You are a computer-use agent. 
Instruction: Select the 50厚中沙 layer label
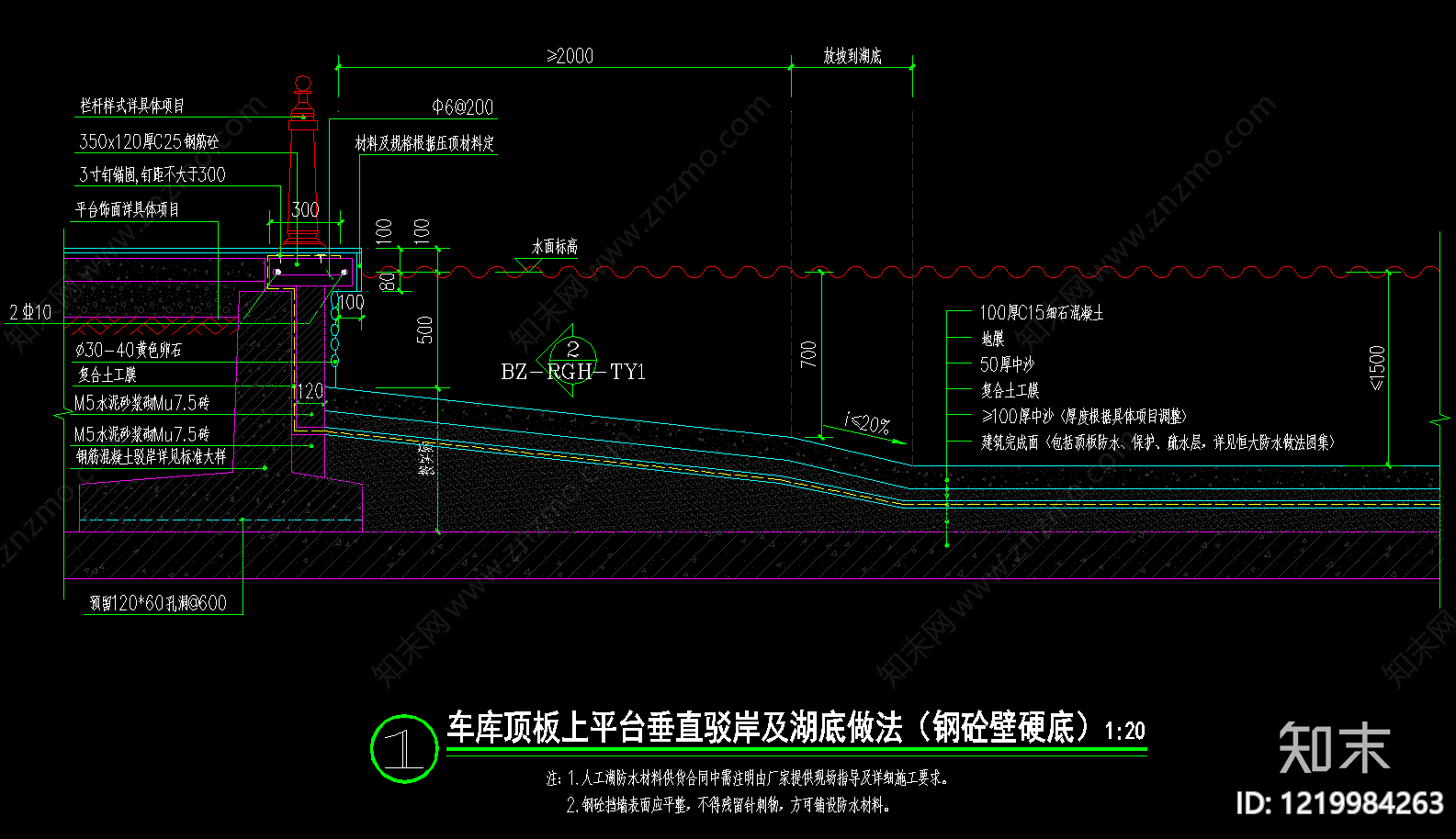[x=1007, y=364]
